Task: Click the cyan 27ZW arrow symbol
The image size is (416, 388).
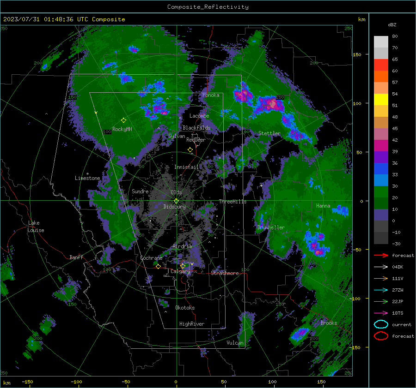Action: [x=381, y=290]
